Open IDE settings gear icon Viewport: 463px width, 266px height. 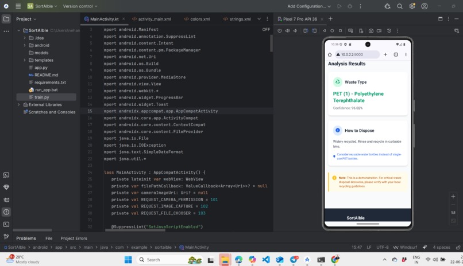click(x=412, y=6)
